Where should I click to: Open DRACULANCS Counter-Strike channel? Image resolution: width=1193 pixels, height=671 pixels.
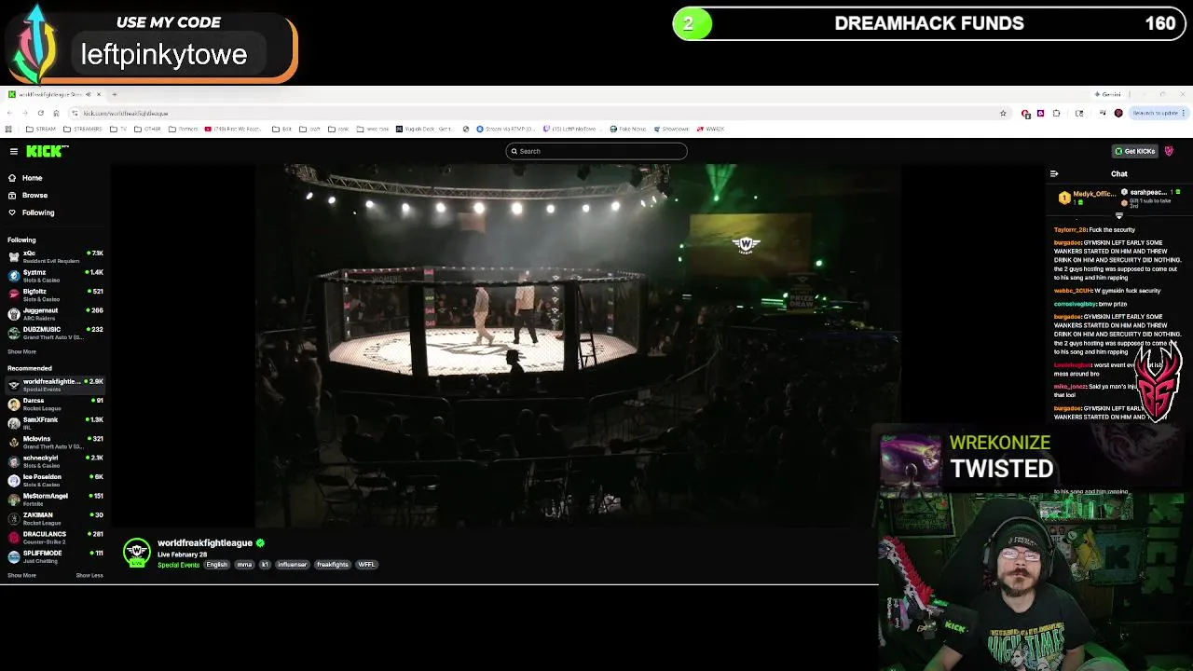click(x=56, y=538)
